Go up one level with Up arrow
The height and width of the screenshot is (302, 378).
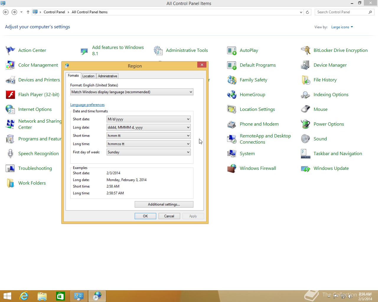coord(28,12)
